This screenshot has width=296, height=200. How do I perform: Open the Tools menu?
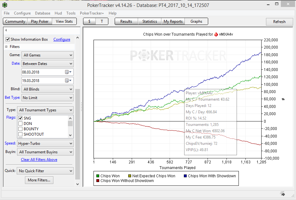point(71,13)
